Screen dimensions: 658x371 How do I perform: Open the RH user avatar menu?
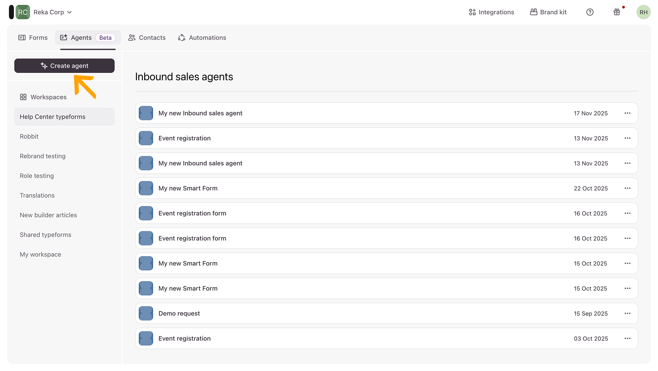[643, 12]
